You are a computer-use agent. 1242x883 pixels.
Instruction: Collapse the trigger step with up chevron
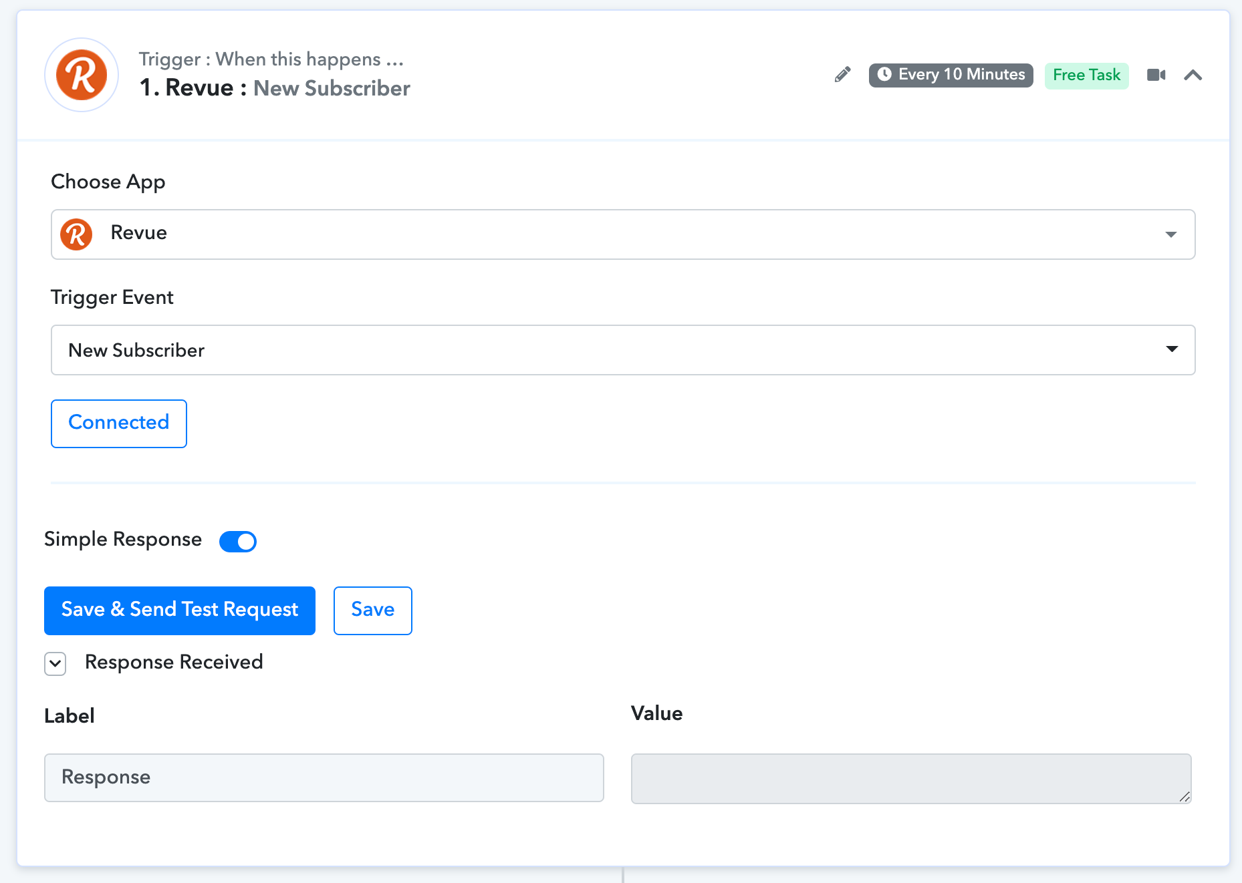(x=1193, y=75)
